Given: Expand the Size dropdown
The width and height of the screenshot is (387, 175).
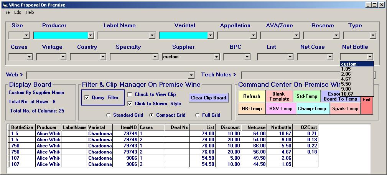Looking at the screenshot, I should 26,36.
